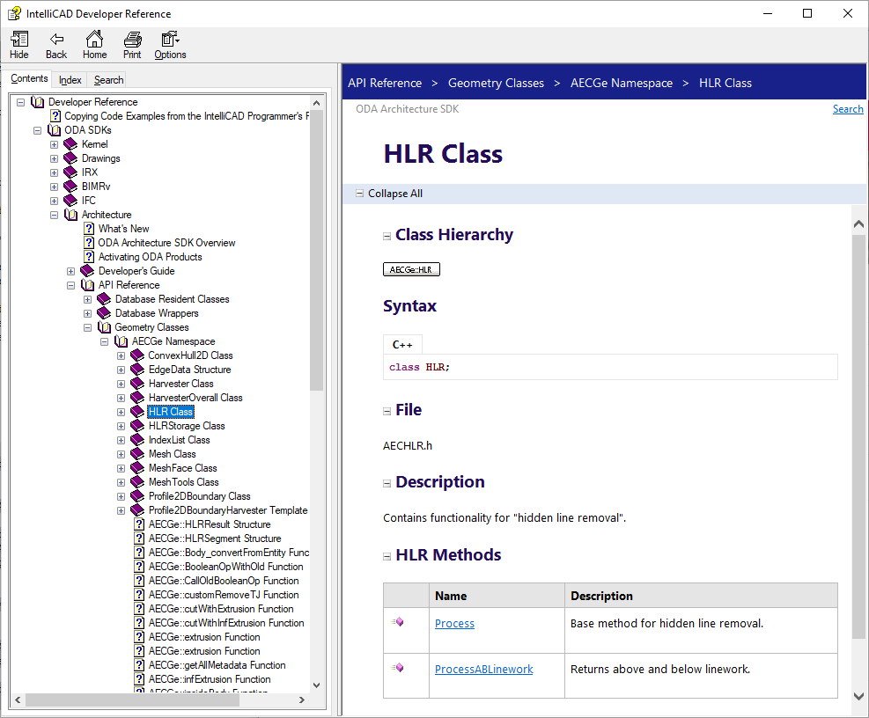Image resolution: width=869 pixels, height=718 pixels.
Task: Collapse the AECGe Namespace tree node
Action: (104, 341)
